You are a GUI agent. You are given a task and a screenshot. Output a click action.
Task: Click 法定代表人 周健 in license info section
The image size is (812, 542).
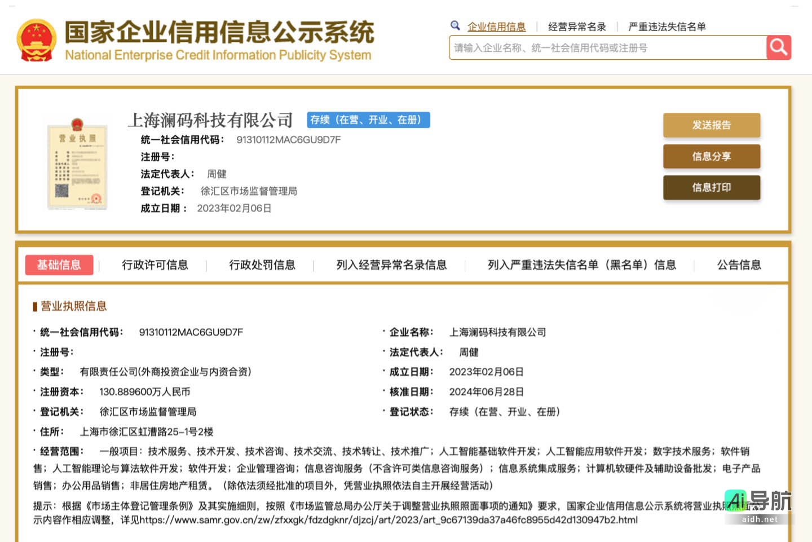pyautogui.click(x=469, y=352)
